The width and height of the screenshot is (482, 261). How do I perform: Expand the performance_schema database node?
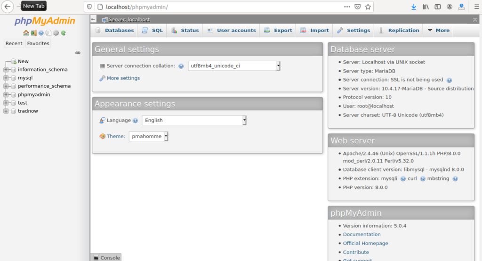click(x=6, y=86)
